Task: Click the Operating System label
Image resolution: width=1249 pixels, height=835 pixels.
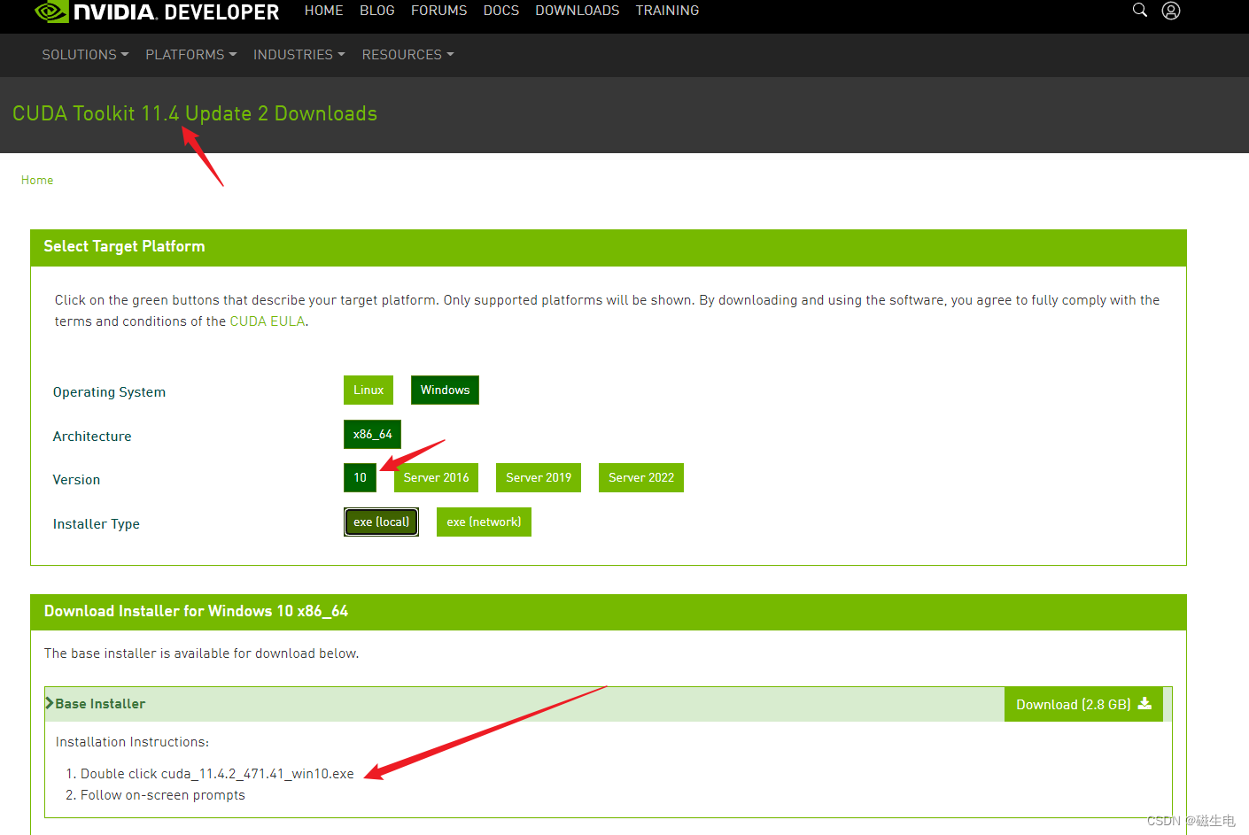Action: tap(109, 392)
